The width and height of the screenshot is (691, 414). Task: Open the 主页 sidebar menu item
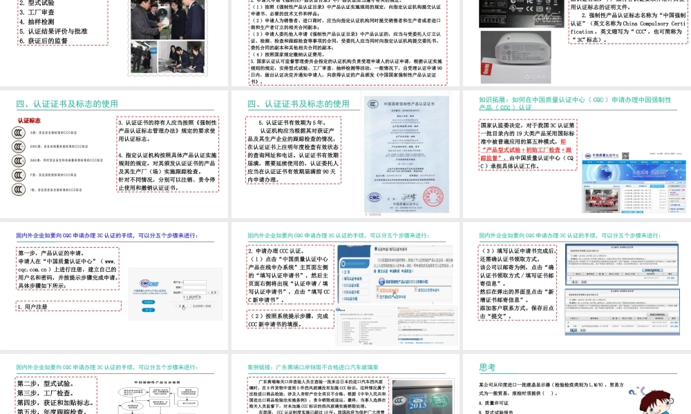coord(347,272)
